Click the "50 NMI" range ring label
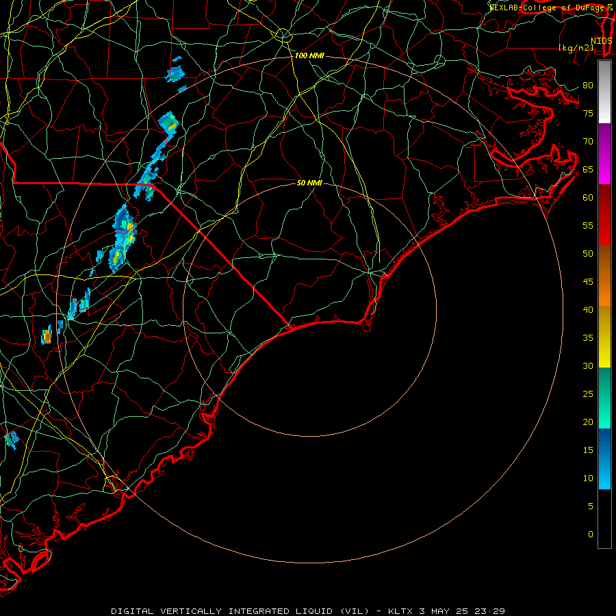Image resolution: width=616 pixels, height=616 pixels. (x=309, y=183)
